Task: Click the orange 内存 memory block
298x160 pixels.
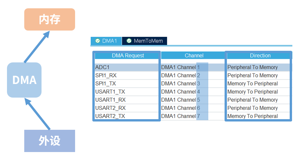Action: (50, 19)
